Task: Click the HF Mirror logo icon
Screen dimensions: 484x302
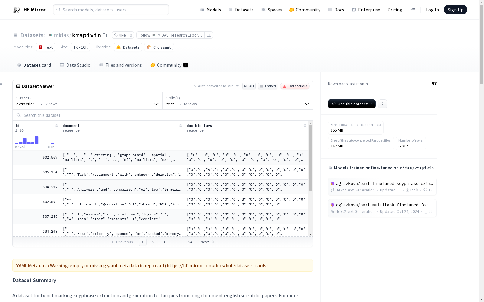Action: [x=17, y=10]
